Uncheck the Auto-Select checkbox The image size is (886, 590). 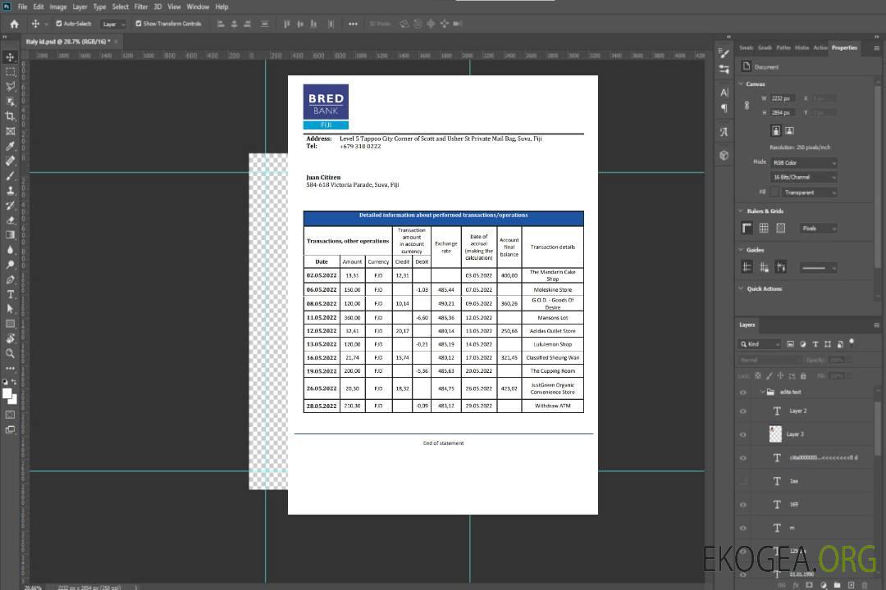pos(59,24)
